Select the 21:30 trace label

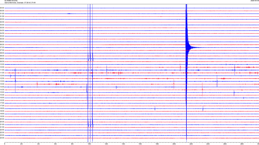(2, 127)
